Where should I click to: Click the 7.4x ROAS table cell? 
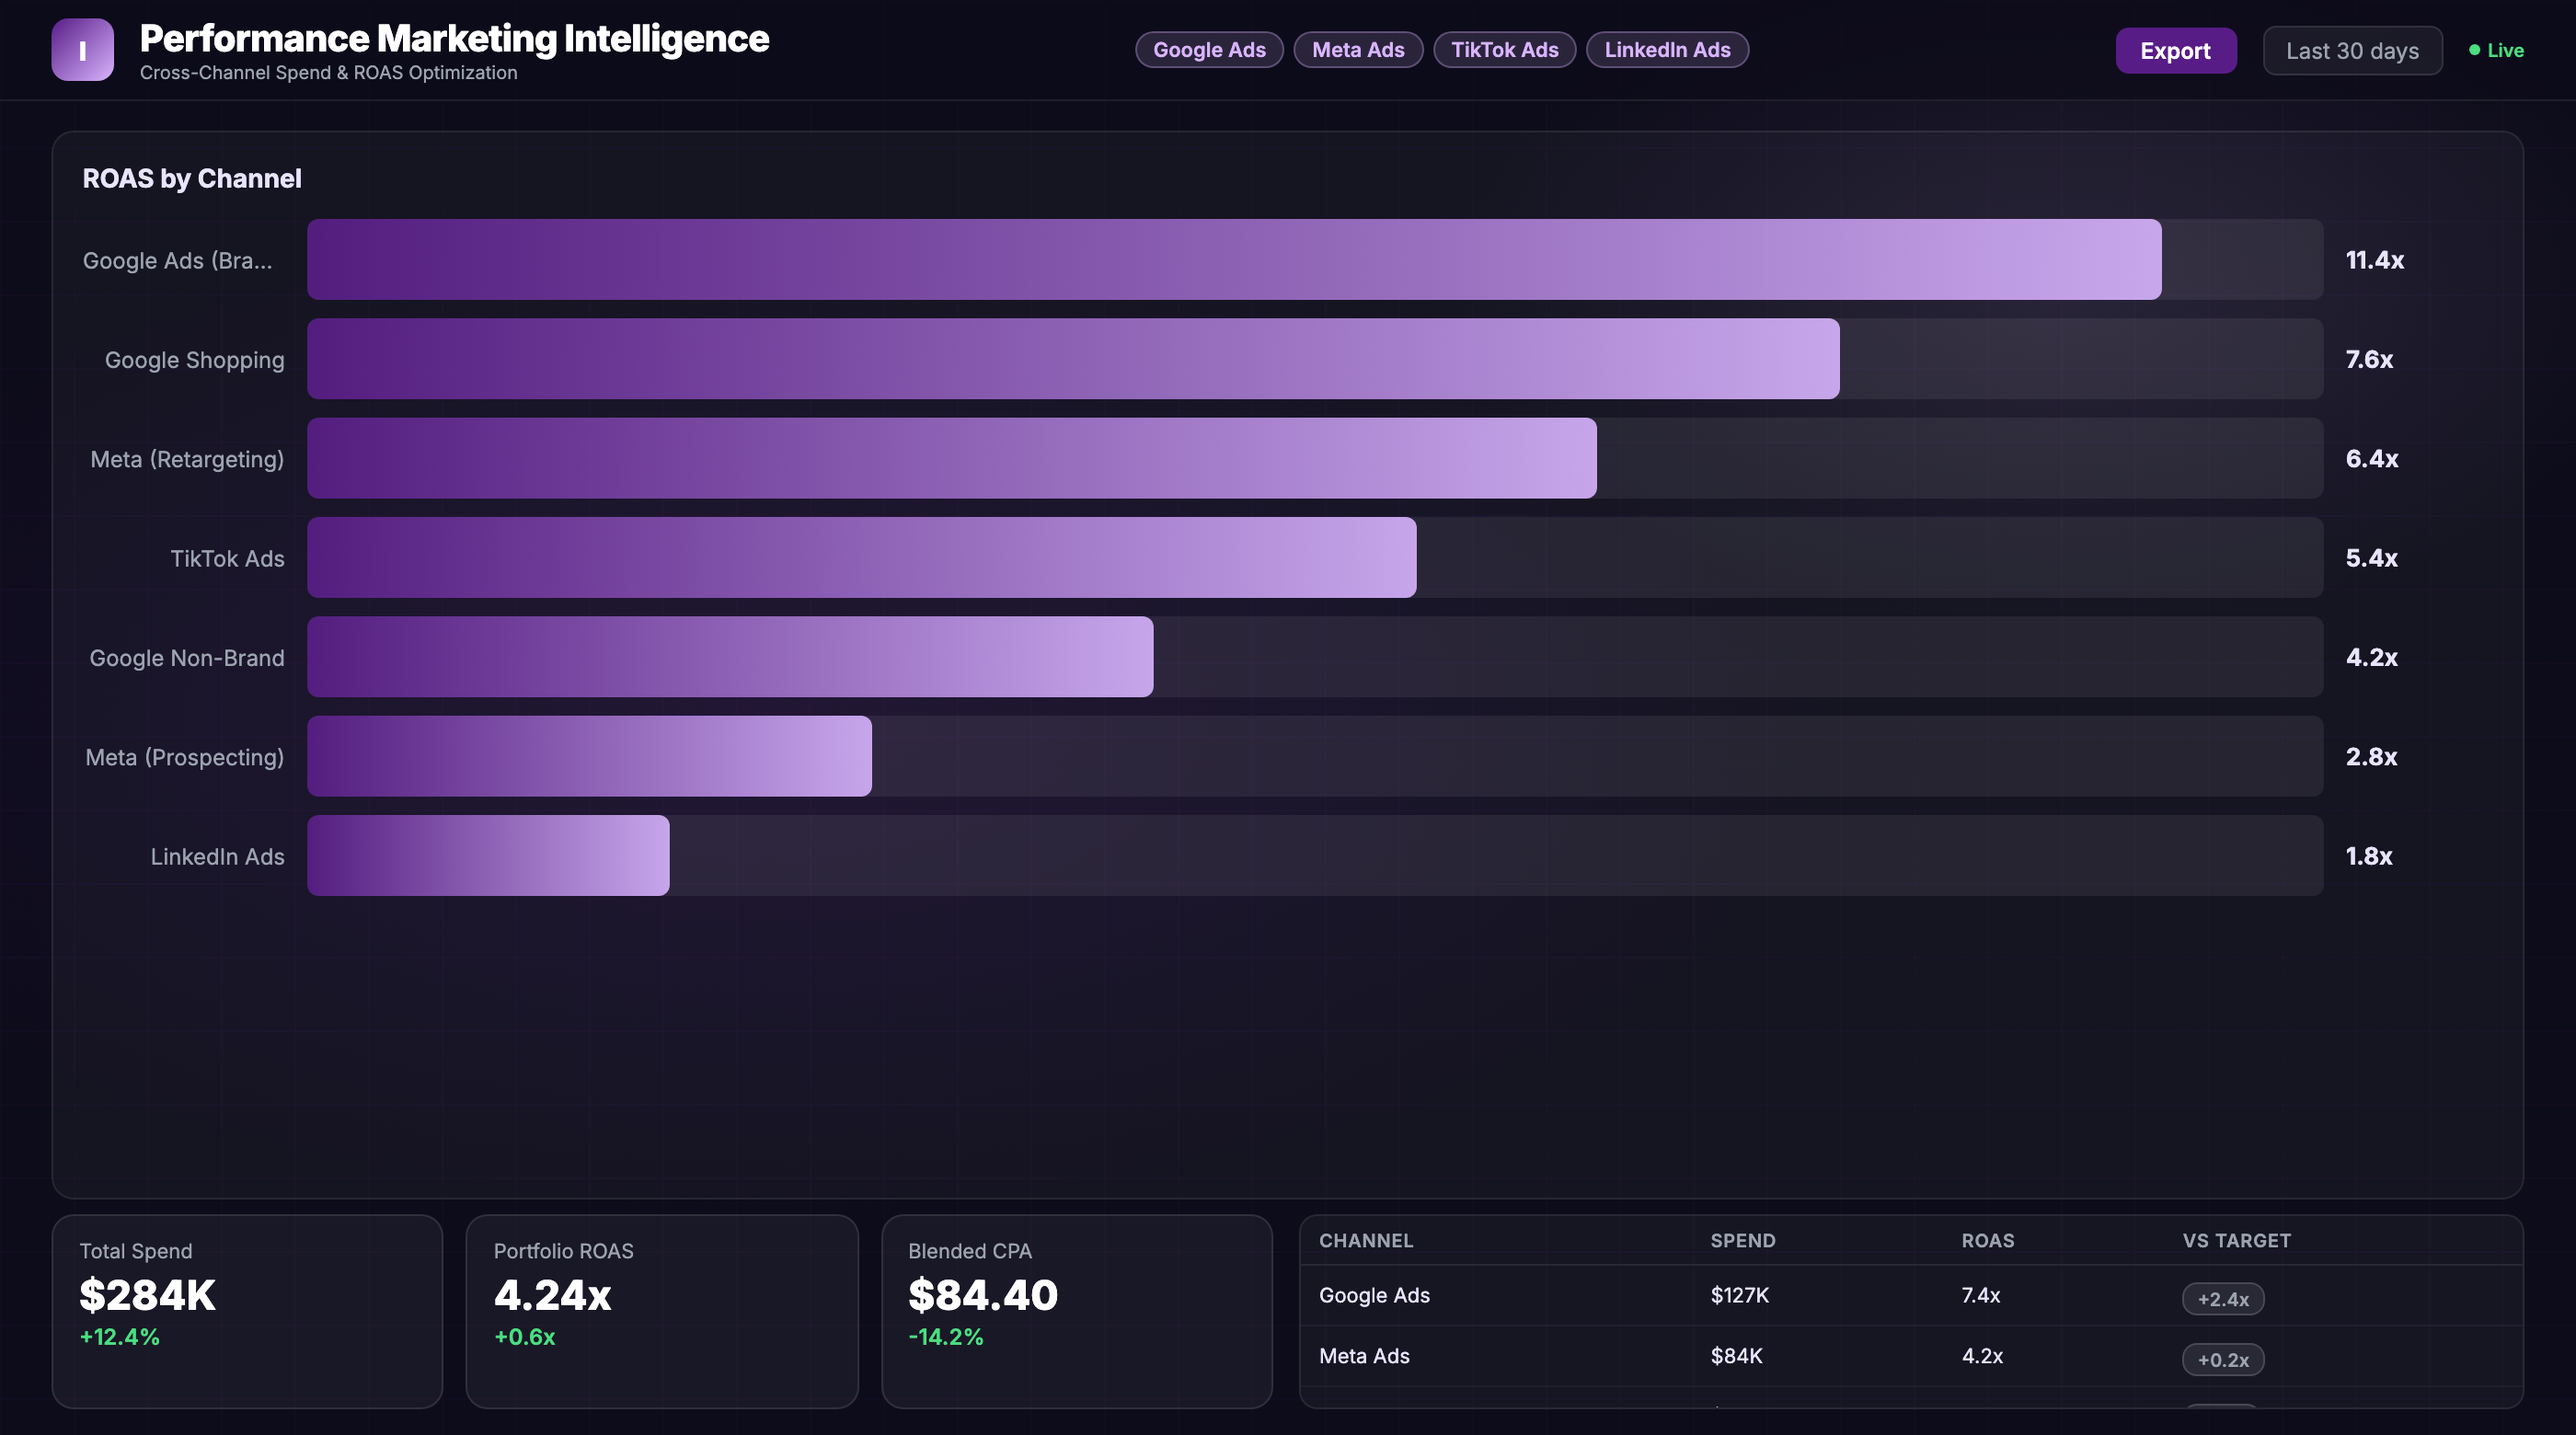tap(1981, 1295)
